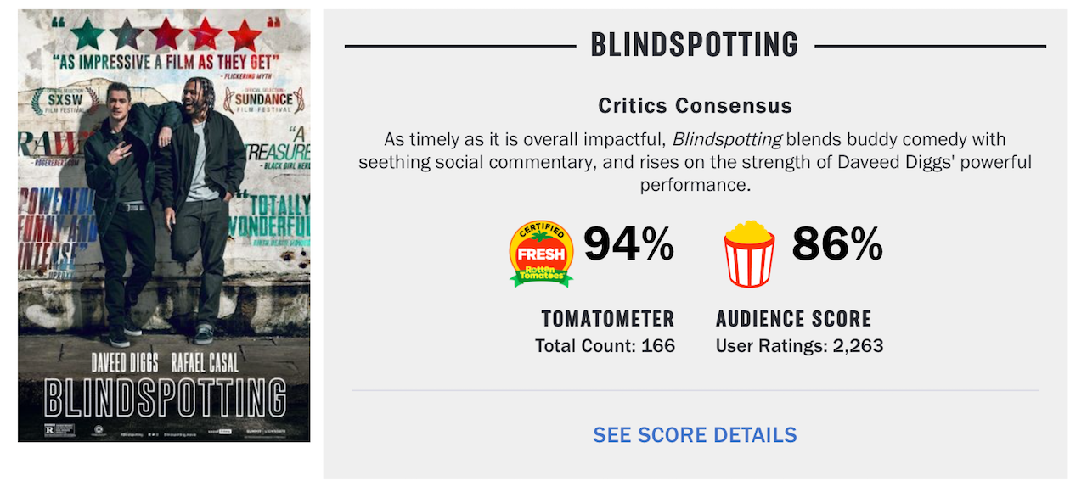This screenshot has width=1087, height=492.
Task: Select the TOMATOMETER label
Action: pyautogui.click(x=608, y=319)
